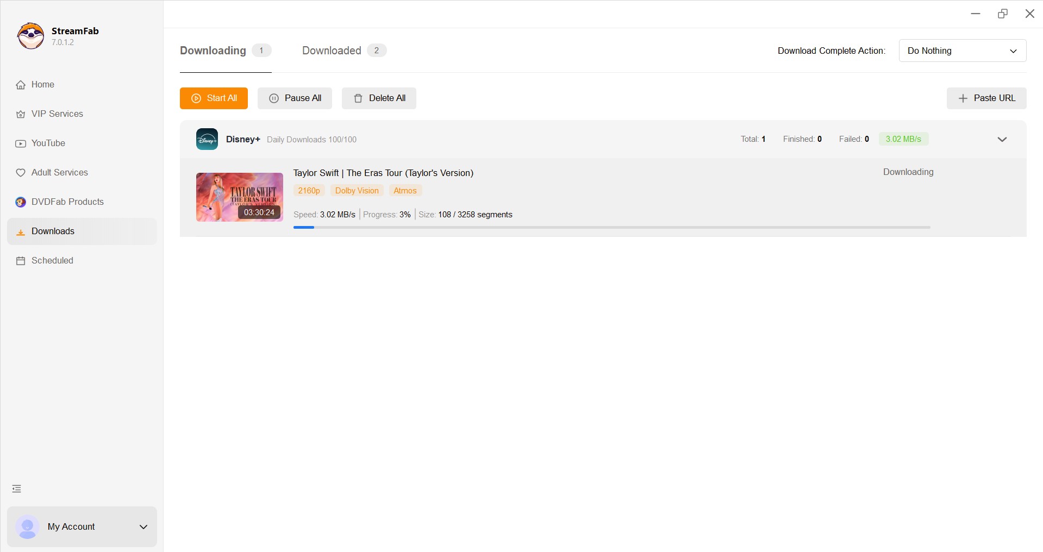This screenshot has height=552, width=1043.
Task: Go to the YouTube section
Action: point(48,143)
